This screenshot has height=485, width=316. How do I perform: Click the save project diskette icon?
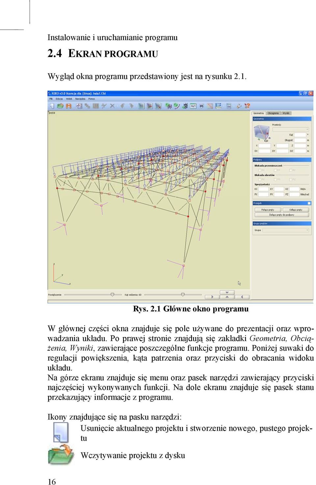[x=68, y=106]
